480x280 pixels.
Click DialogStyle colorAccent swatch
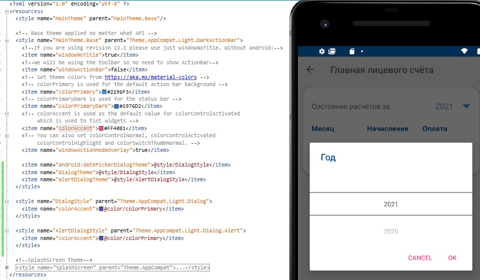pyautogui.click(x=101, y=209)
